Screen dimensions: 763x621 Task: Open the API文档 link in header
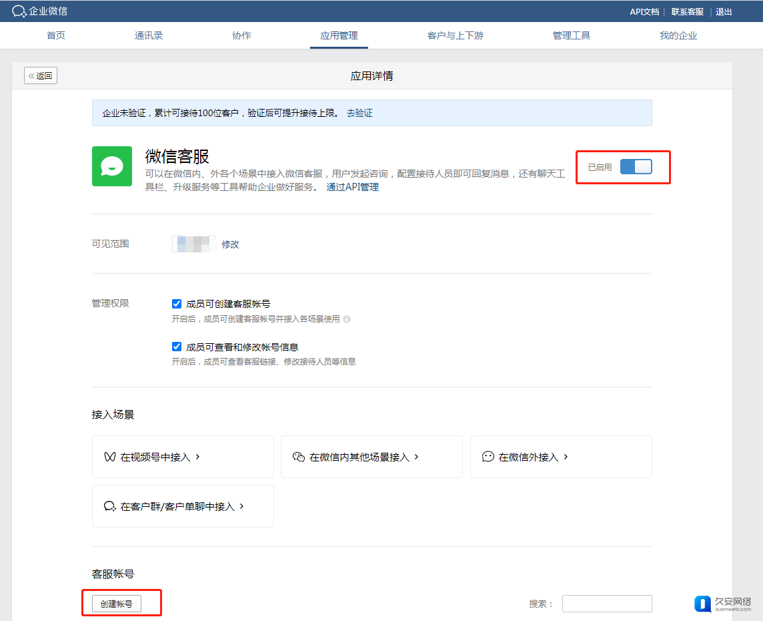tap(644, 11)
